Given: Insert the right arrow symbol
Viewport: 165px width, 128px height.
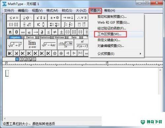Looking at the screenshot, I should [x=36, y=32].
